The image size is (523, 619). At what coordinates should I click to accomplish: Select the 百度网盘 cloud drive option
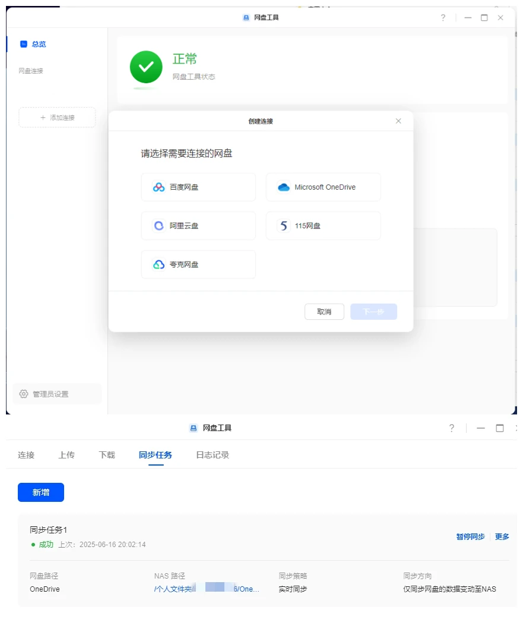pos(198,187)
